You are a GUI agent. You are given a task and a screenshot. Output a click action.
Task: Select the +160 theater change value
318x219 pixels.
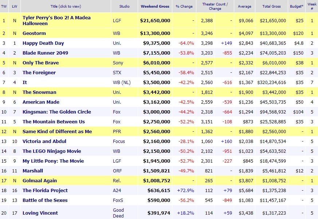[x=227, y=142]
